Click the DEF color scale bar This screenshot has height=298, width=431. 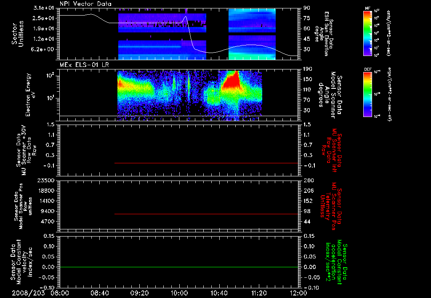tap(368, 94)
